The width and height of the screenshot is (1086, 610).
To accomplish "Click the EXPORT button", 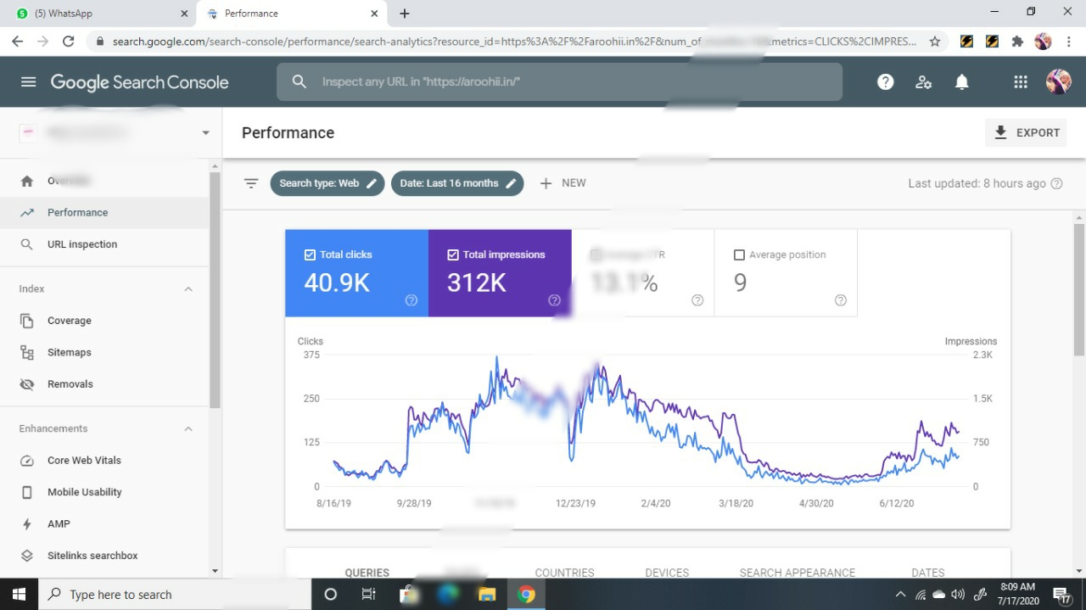I will pos(1026,132).
